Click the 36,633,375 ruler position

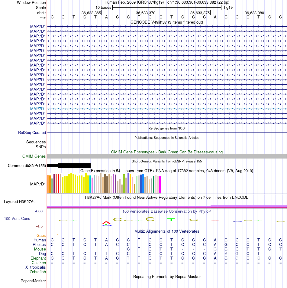coord(200,13)
